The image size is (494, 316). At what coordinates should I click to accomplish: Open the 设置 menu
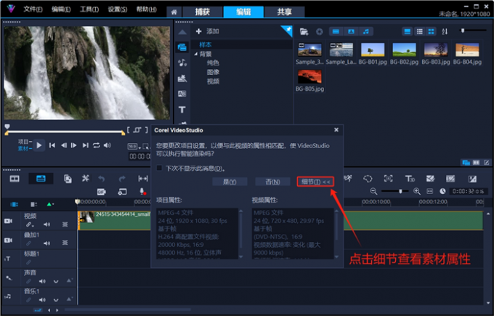[x=117, y=9]
